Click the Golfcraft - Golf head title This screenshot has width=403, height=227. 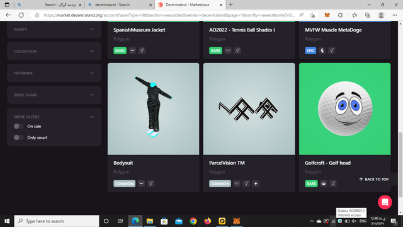(x=327, y=163)
